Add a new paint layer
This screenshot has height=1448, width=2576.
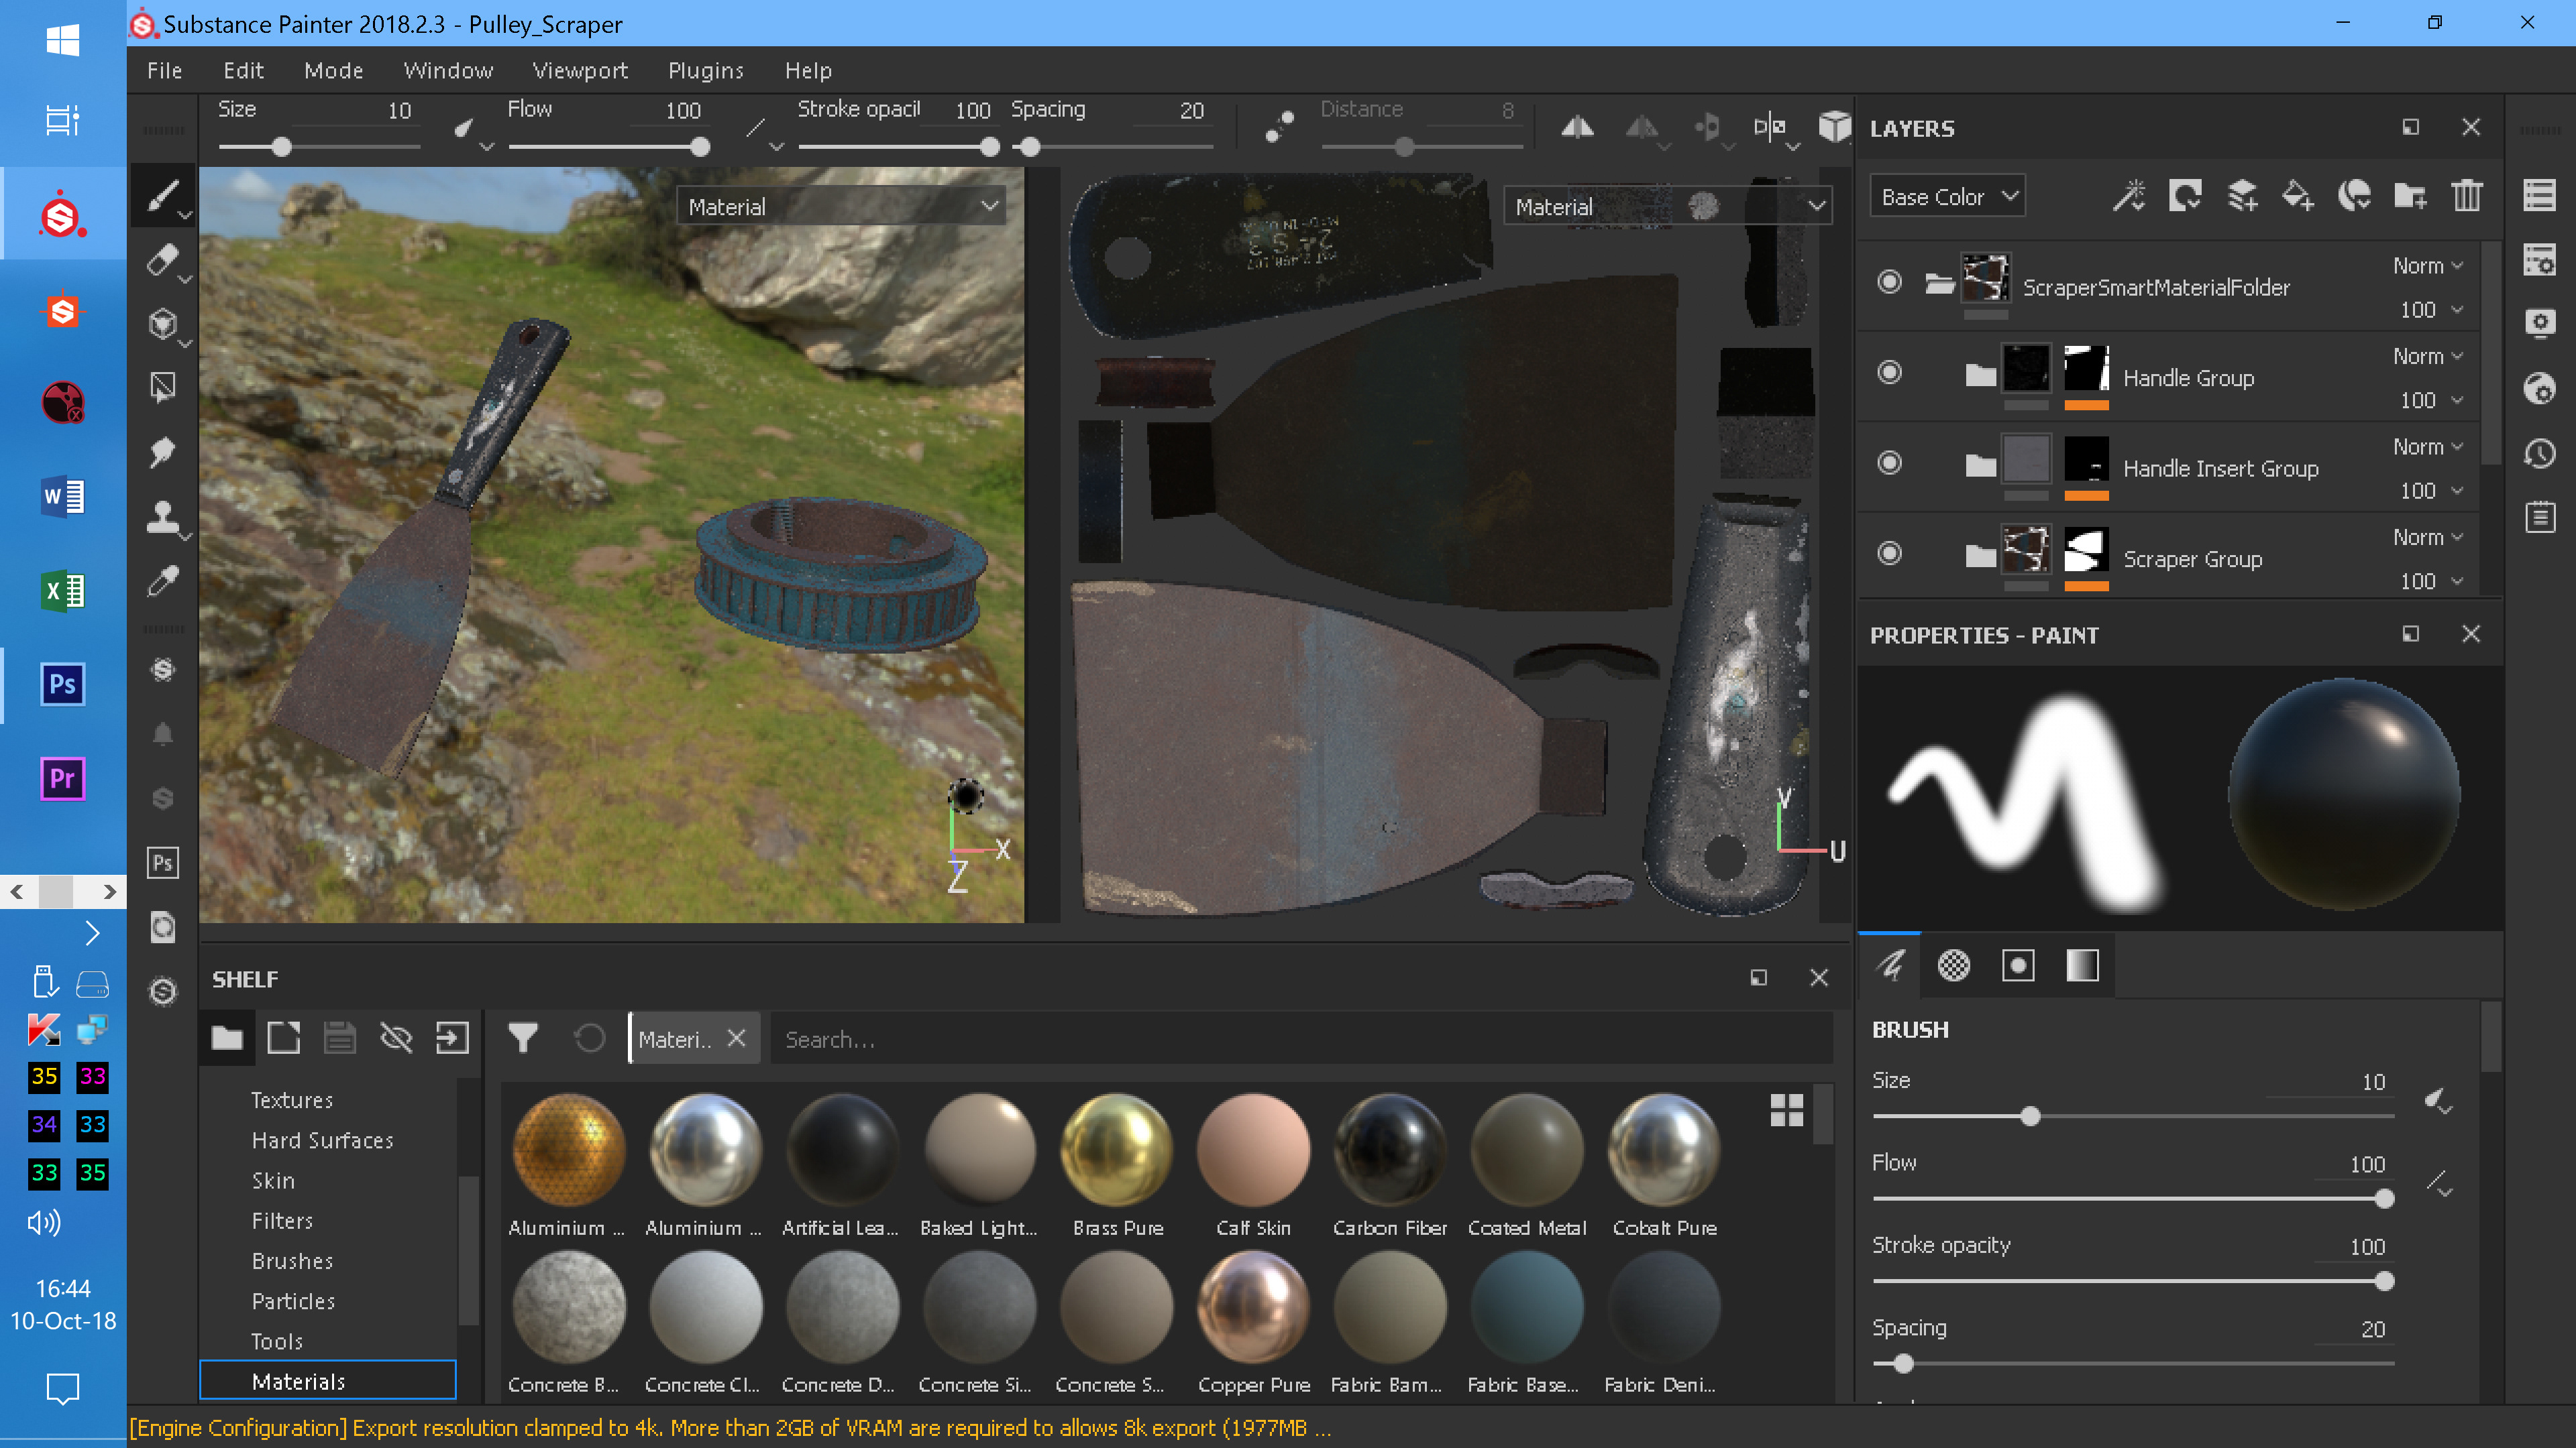coord(2242,196)
